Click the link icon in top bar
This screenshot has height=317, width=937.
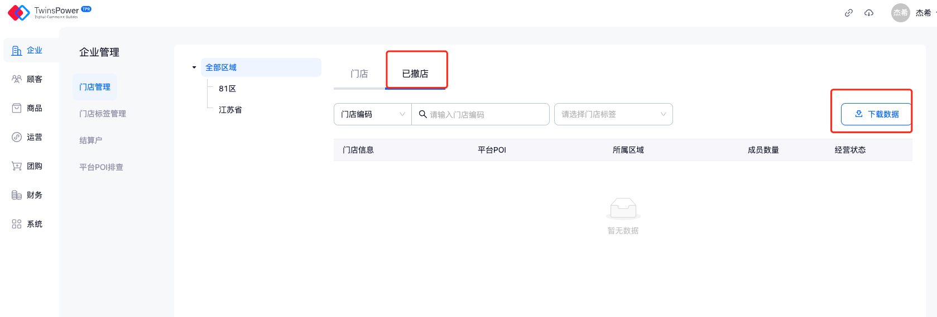(848, 13)
